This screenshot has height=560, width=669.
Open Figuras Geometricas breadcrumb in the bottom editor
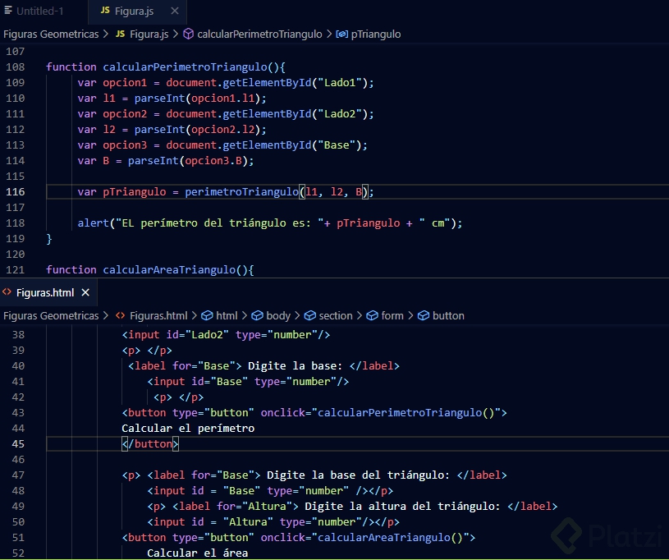pos(51,316)
